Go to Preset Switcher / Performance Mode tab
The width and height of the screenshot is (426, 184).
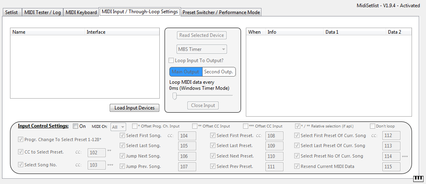point(221,12)
